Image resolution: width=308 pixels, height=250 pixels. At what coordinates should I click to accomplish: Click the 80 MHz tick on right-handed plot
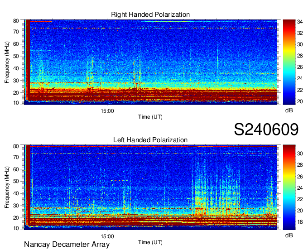pos(16,21)
